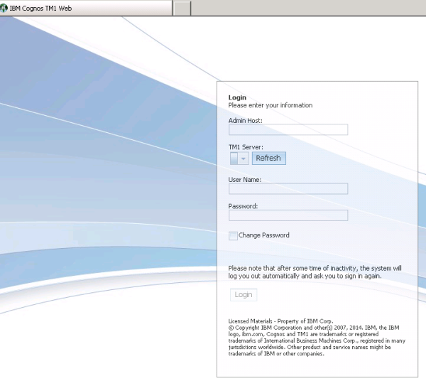Image resolution: width=426 pixels, height=381 pixels.
Task: Click the 'Admin Host:' label
Action: click(246, 120)
